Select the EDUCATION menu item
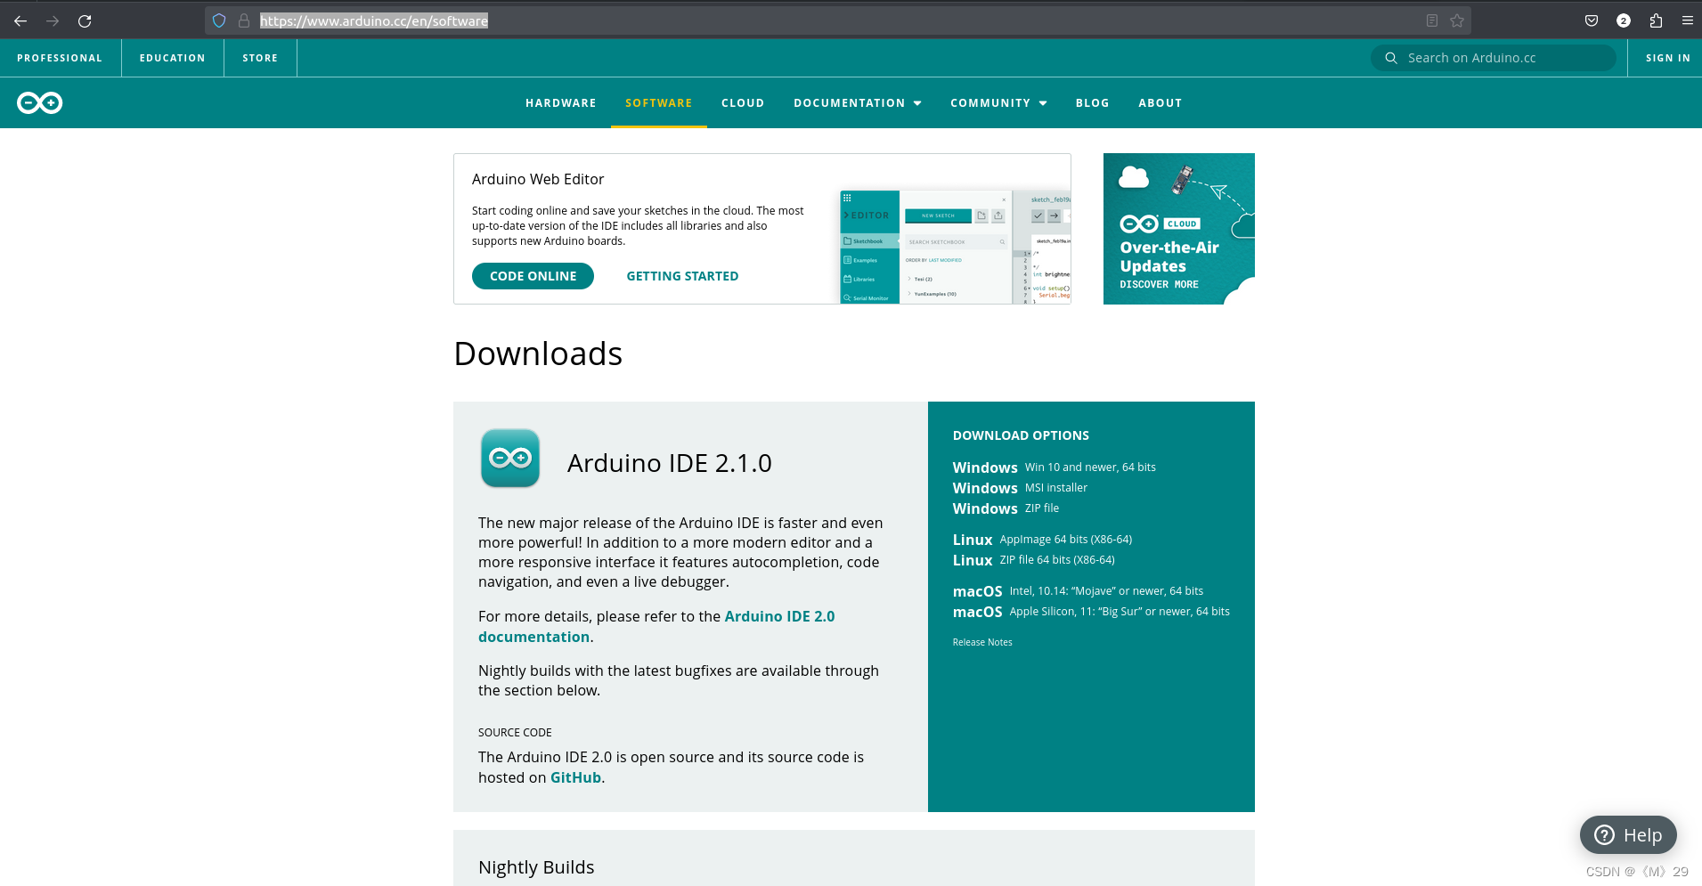The width and height of the screenshot is (1702, 886). click(x=171, y=57)
